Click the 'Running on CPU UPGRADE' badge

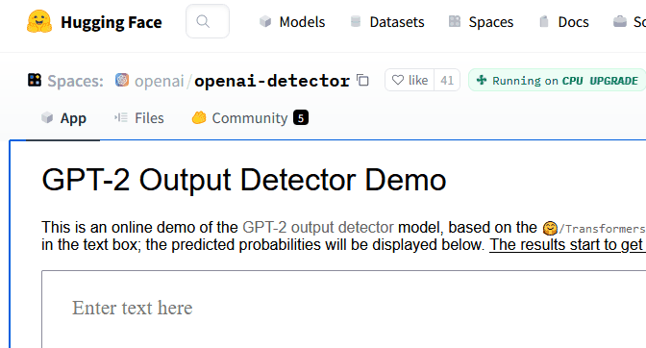point(557,80)
